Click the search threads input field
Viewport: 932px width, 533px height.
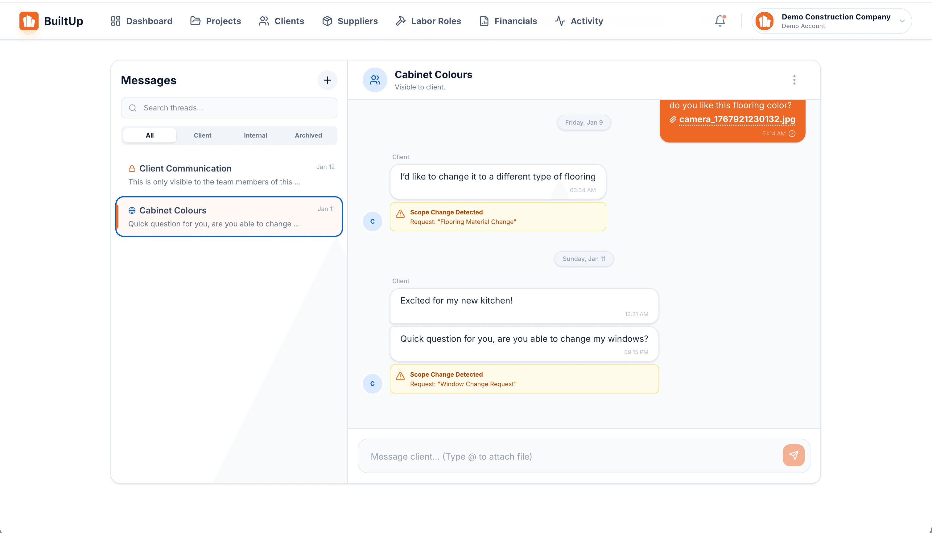pos(229,108)
